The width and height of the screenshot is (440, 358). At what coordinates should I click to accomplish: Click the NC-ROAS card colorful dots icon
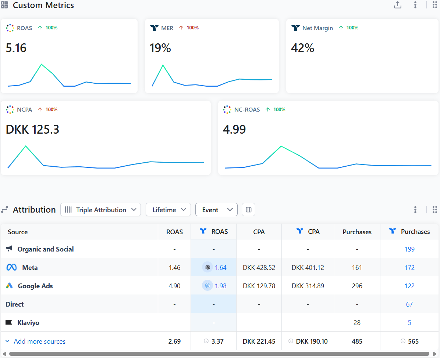tap(227, 109)
